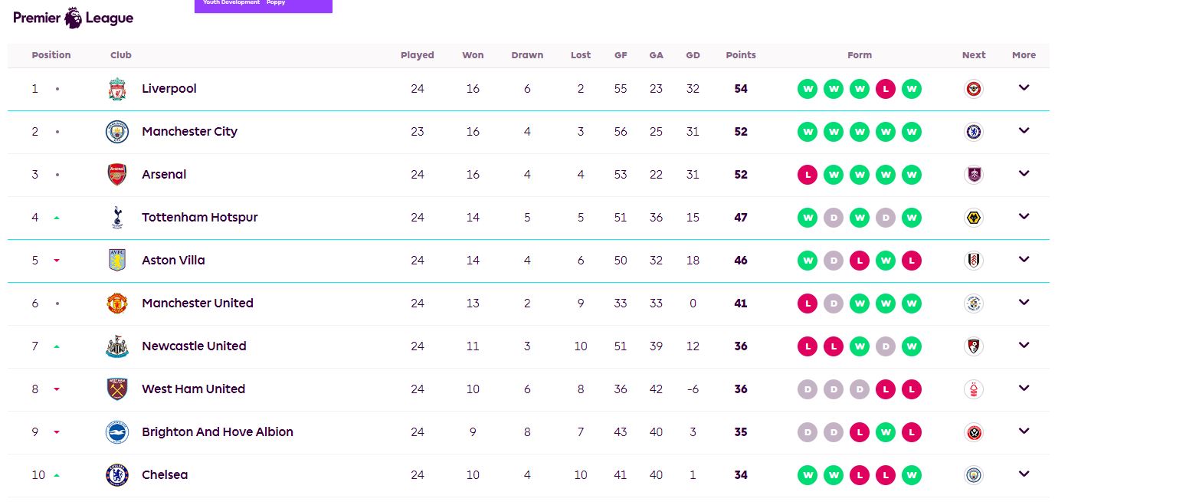Open the West Ham United club page

click(193, 389)
